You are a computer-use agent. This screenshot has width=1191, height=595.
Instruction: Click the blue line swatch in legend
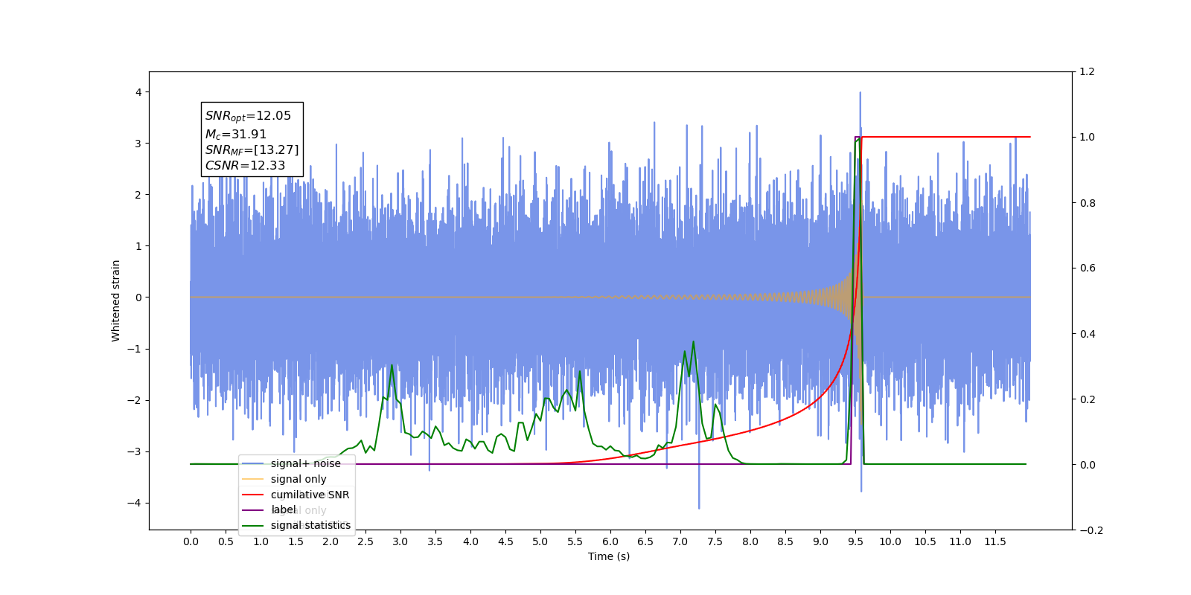point(253,463)
